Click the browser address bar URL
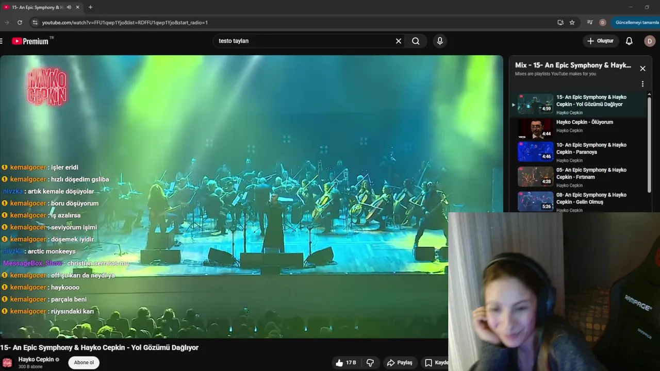This screenshot has width=660, height=371. 125,22
